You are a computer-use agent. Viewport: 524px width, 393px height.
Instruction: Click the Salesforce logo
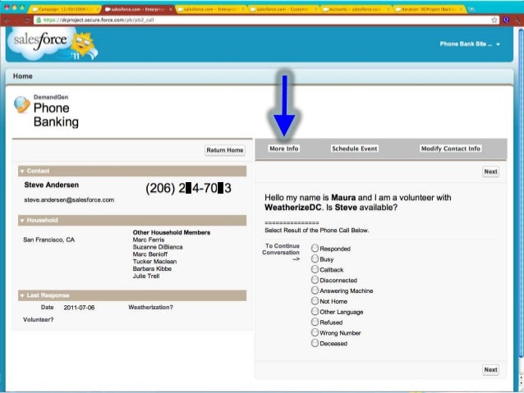(53, 44)
